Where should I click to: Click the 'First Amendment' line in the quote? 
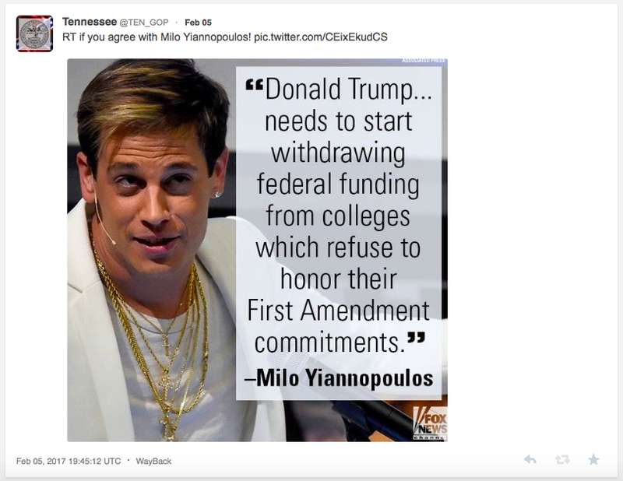pyautogui.click(x=339, y=311)
